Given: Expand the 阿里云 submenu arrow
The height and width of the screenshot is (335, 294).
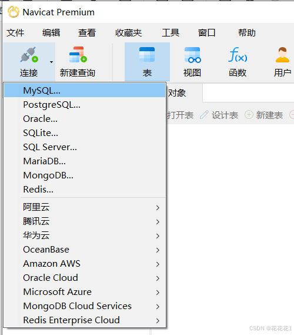Looking at the screenshot, I should click(158, 207).
